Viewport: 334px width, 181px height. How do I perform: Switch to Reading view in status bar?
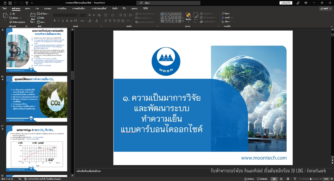point(288,179)
